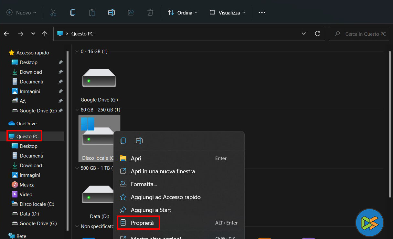Click the Refresh button beside address bar

tap(318, 33)
